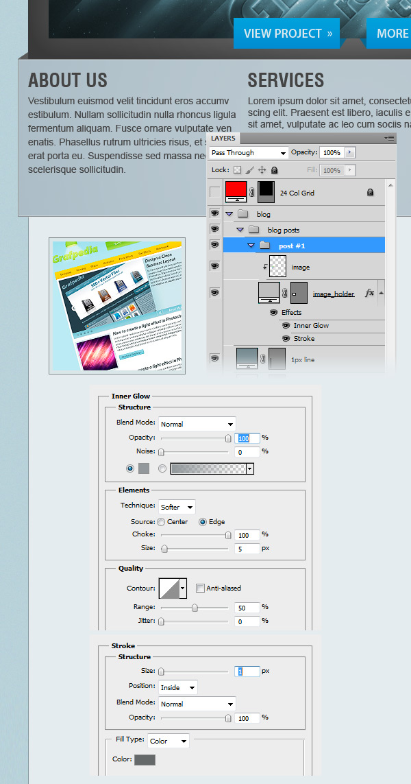Toggle Stroke effect visibility
Image resolution: width=411 pixels, height=784 pixels.
tap(286, 339)
